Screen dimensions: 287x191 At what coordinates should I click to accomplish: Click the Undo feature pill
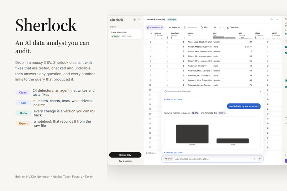(x=23, y=113)
